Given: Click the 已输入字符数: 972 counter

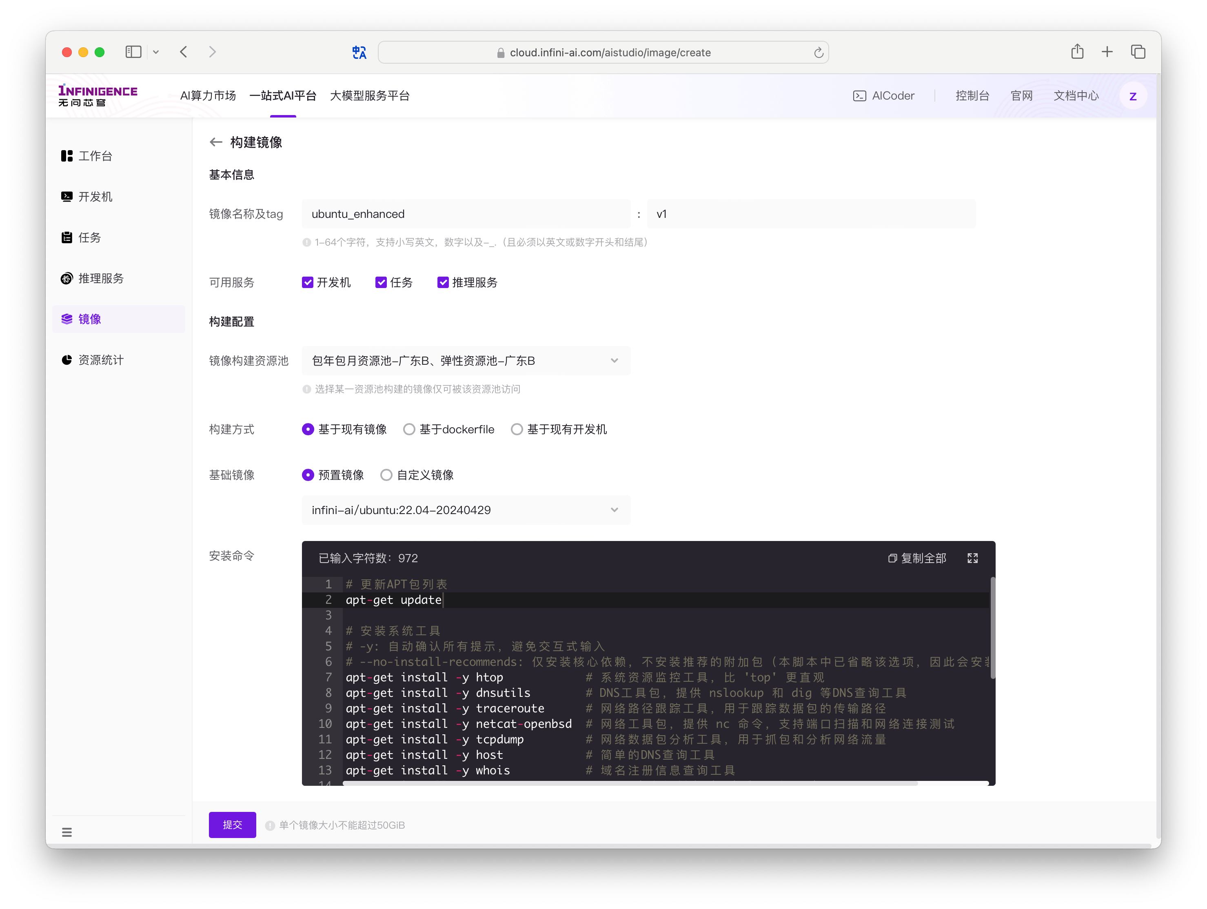Looking at the screenshot, I should [368, 558].
